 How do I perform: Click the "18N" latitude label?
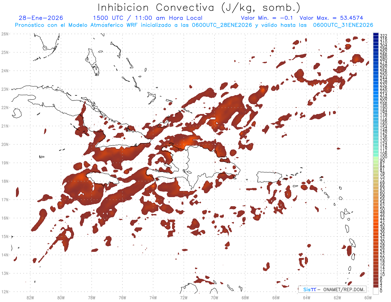pos(5,181)
